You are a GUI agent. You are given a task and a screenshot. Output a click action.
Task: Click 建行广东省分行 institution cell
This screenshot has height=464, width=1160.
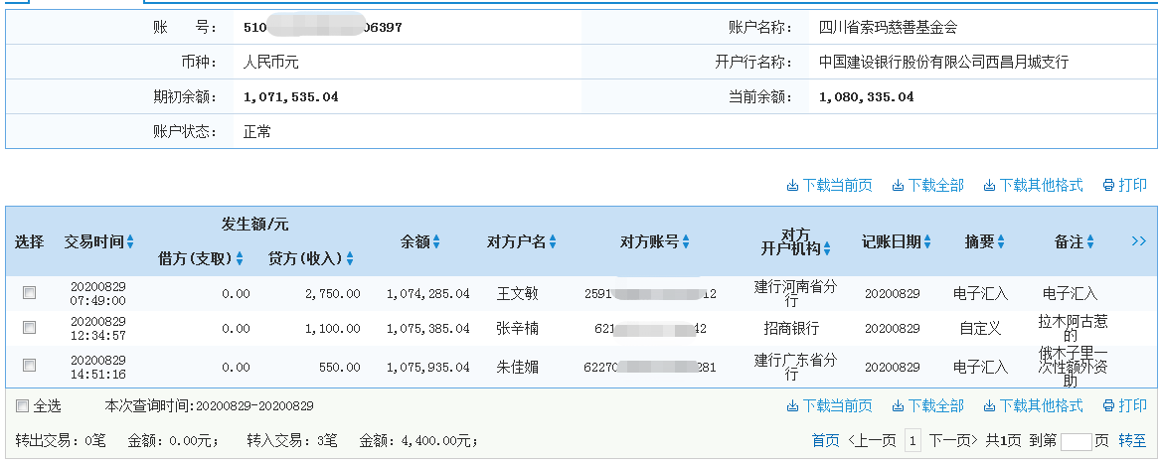click(795, 366)
